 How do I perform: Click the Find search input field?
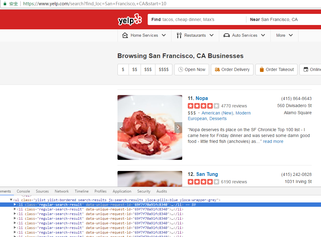(x=197, y=19)
